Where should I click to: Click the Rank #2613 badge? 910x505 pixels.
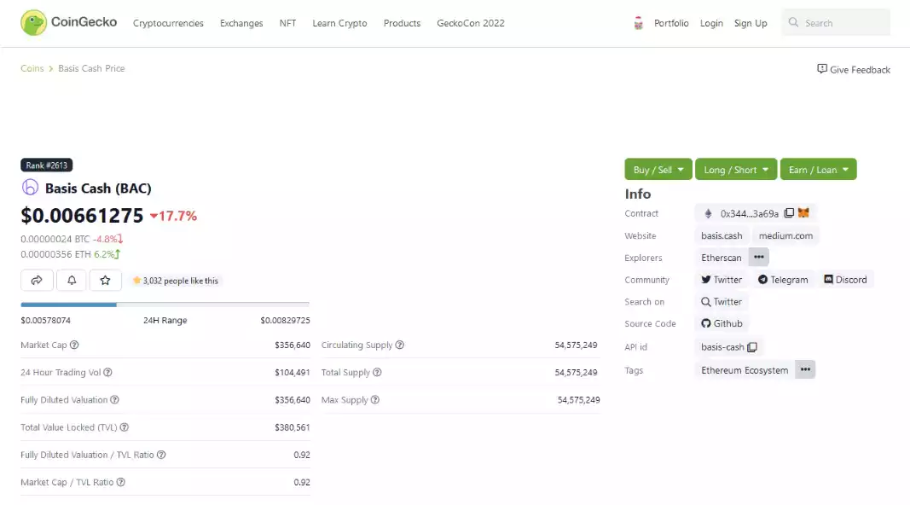pos(46,165)
